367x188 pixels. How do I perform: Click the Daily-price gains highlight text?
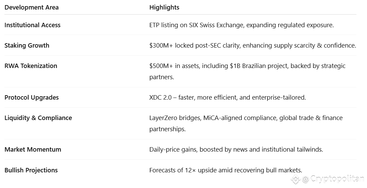(173, 150)
